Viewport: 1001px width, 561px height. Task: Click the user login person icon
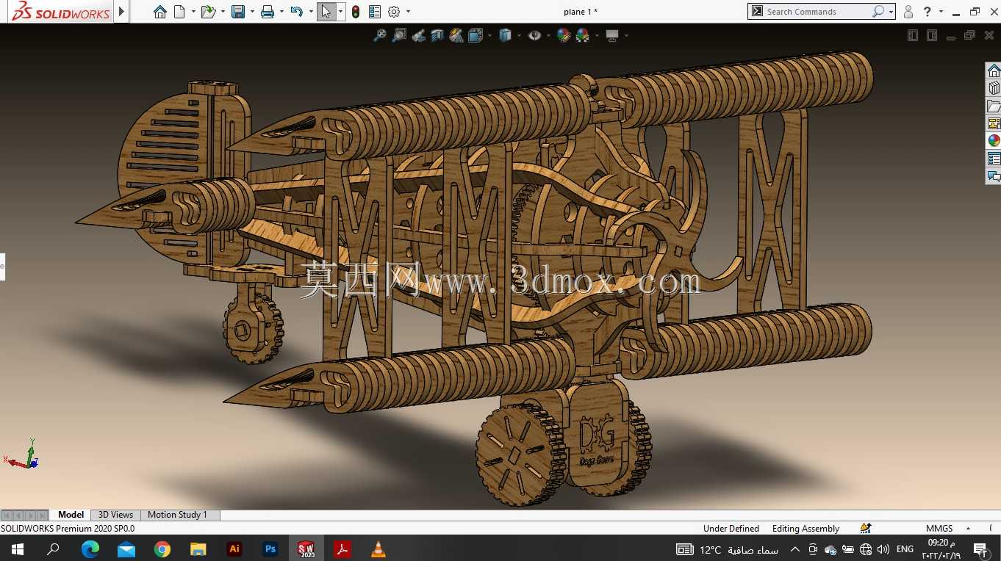point(908,12)
